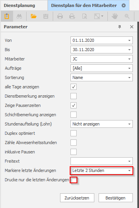Switch to the Dienstplanung tab
This screenshot has height=208, width=139.
(x=19, y=5)
